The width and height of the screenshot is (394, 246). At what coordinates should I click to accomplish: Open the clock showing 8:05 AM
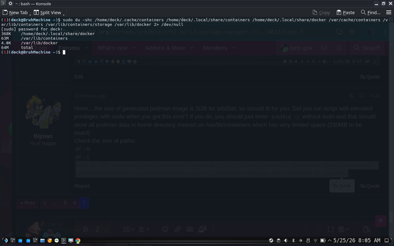pyautogui.click(x=357, y=240)
